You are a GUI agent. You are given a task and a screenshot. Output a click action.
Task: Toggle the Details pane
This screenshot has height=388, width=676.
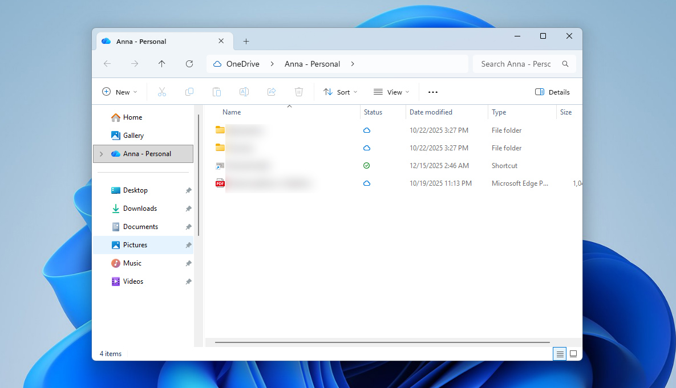[x=552, y=92]
